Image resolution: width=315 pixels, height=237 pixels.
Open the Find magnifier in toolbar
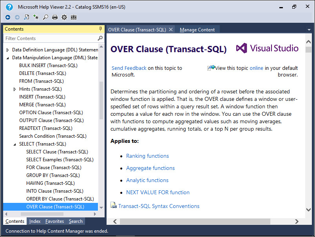[x=45, y=17]
